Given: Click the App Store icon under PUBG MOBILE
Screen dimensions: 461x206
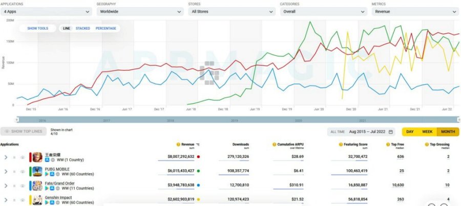Looking at the screenshot, I should pos(52,174).
